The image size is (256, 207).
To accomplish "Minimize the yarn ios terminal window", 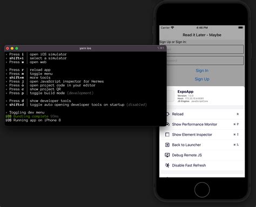I will point(12,48).
